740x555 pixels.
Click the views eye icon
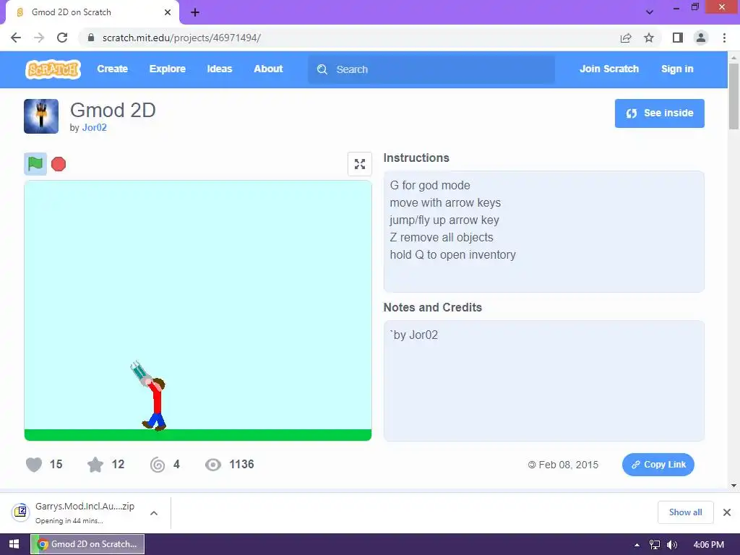(x=213, y=465)
